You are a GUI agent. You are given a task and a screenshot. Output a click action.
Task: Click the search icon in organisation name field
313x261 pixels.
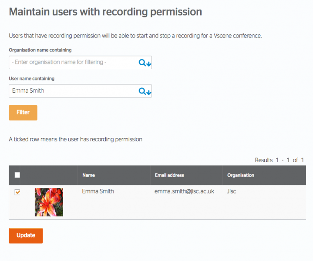coord(145,63)
